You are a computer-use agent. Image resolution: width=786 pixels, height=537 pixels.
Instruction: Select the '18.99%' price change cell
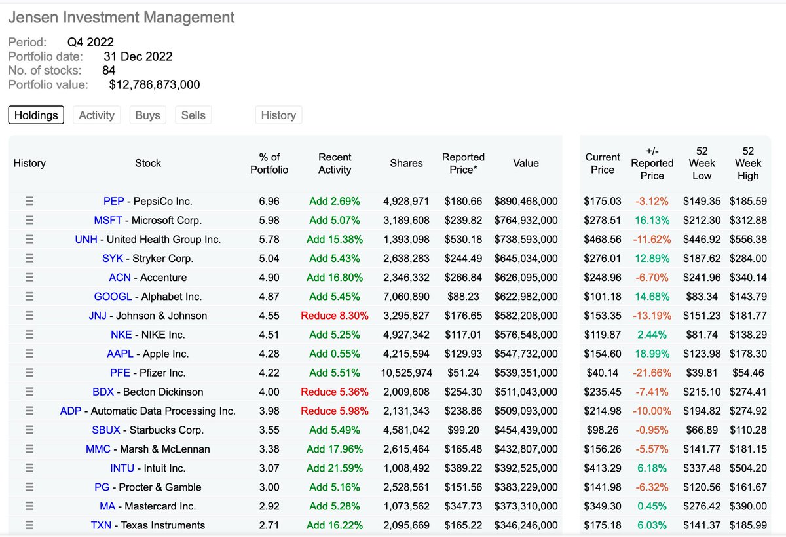652,353
